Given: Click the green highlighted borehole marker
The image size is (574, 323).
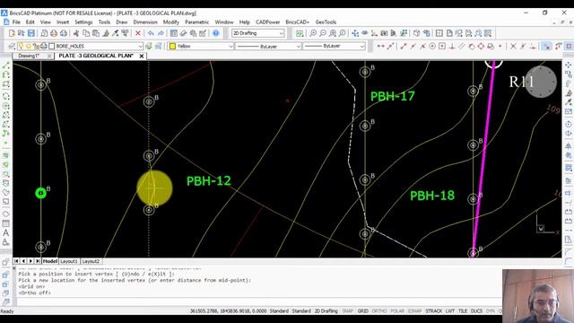Looking at the screenshot, I should point(40,193).
